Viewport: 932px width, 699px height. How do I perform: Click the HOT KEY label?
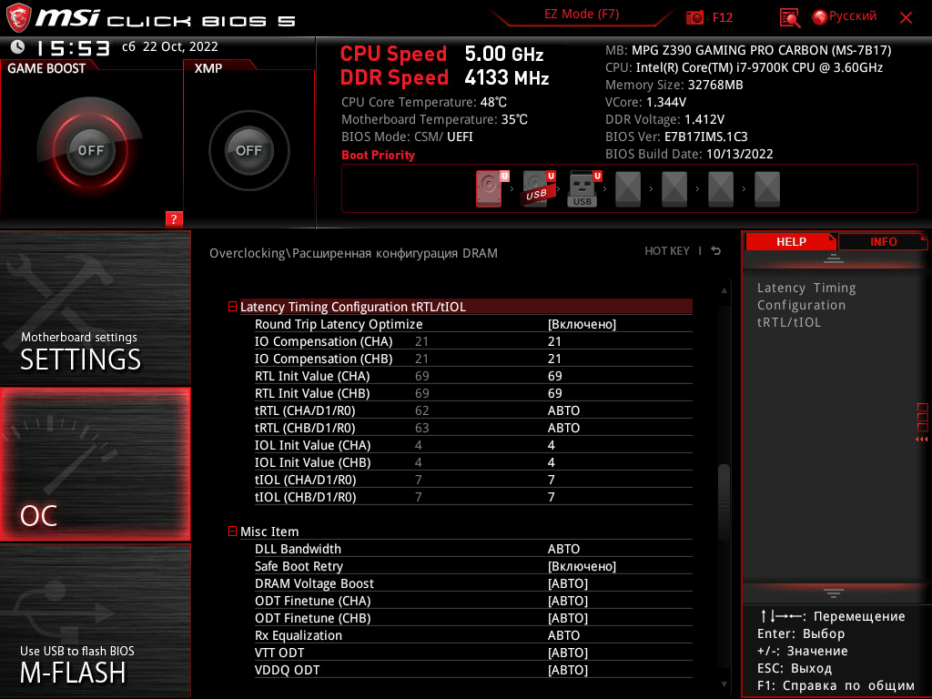(x=667, y=251)
